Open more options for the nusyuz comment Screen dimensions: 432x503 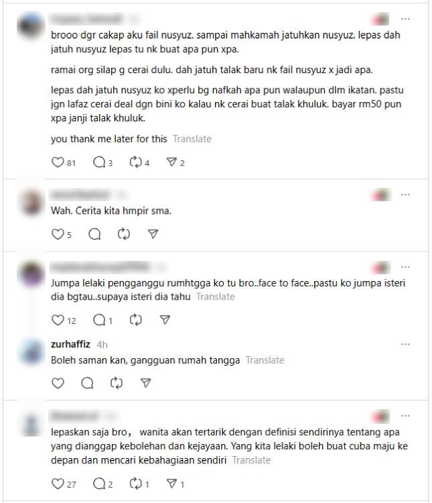click(x=405, y=19)
